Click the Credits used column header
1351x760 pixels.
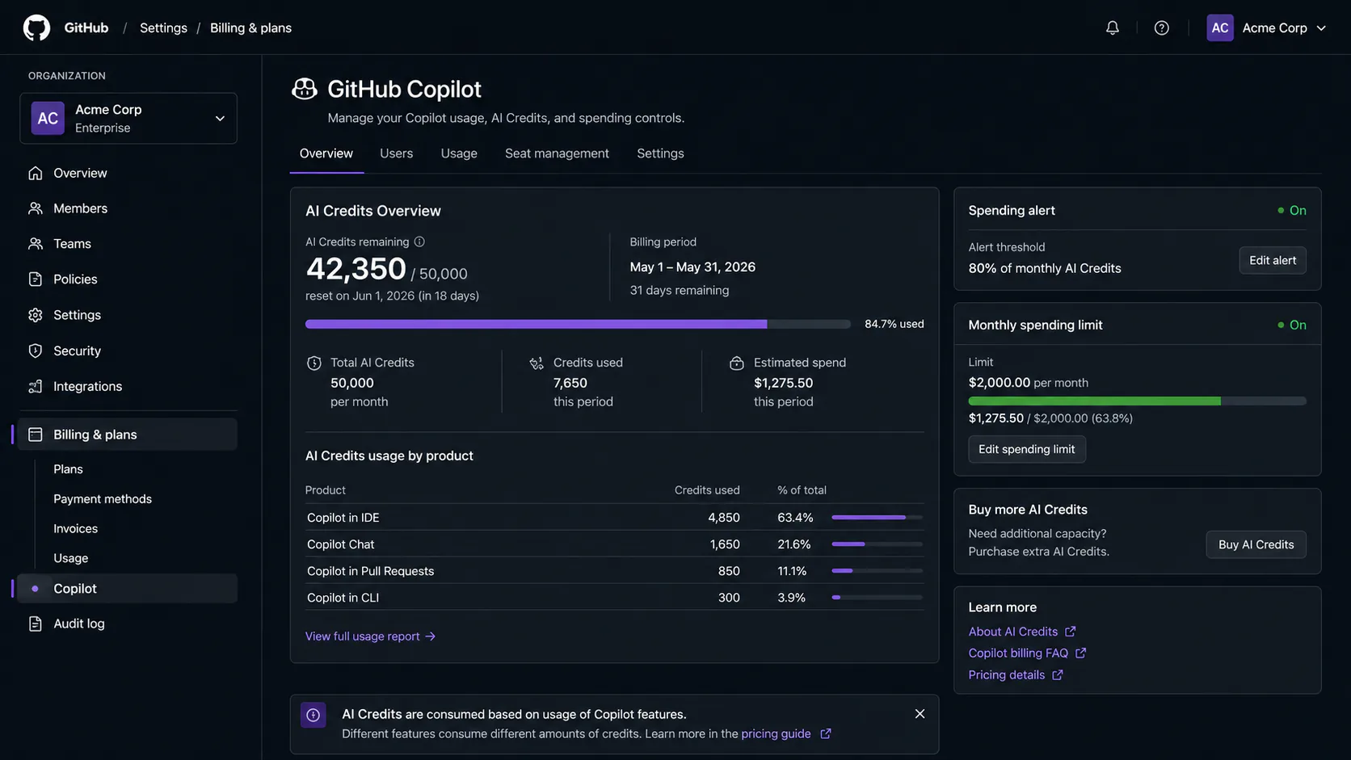(707, 490)
